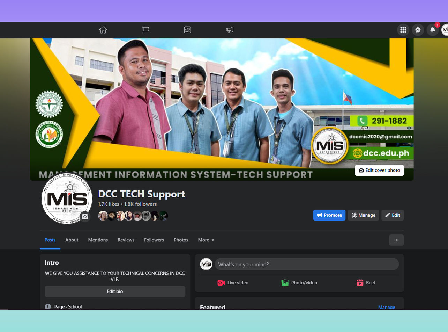Image resolution: width=448 pixels, height=332 pixels.
Task: Open the About tab
Action: pyautogui.click(x=72, y=240)
